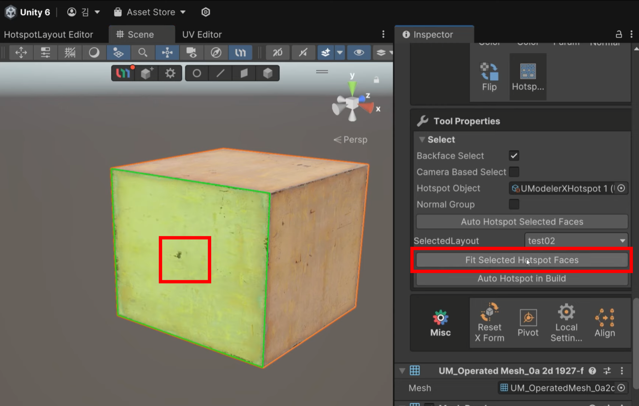
Task: Select the Reset X Form tool
Action: (489, 323)
